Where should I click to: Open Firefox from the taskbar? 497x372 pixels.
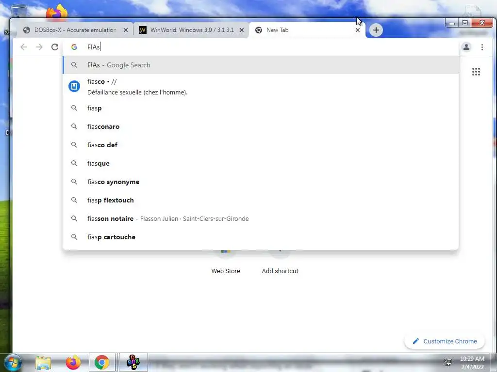pyautogui.click(x=73, y=362)
